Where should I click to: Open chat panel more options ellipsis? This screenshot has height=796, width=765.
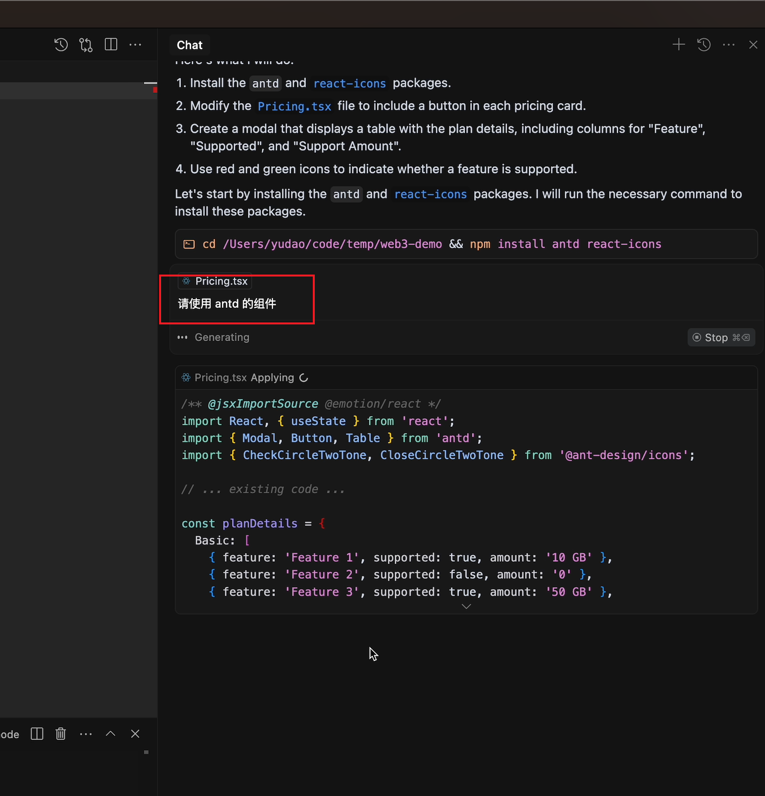(729, 45)
